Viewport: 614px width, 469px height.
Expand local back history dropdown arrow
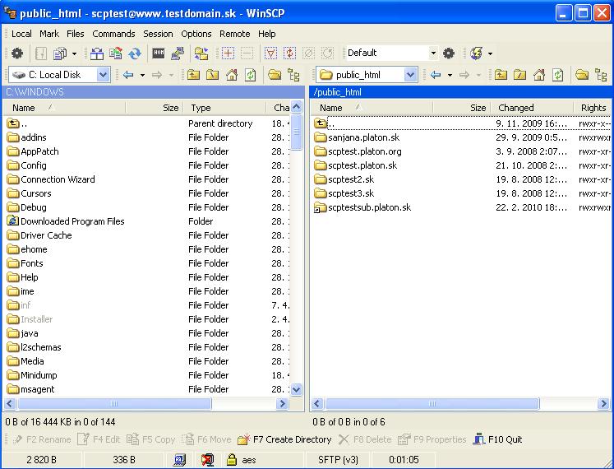tap(142, 75)
